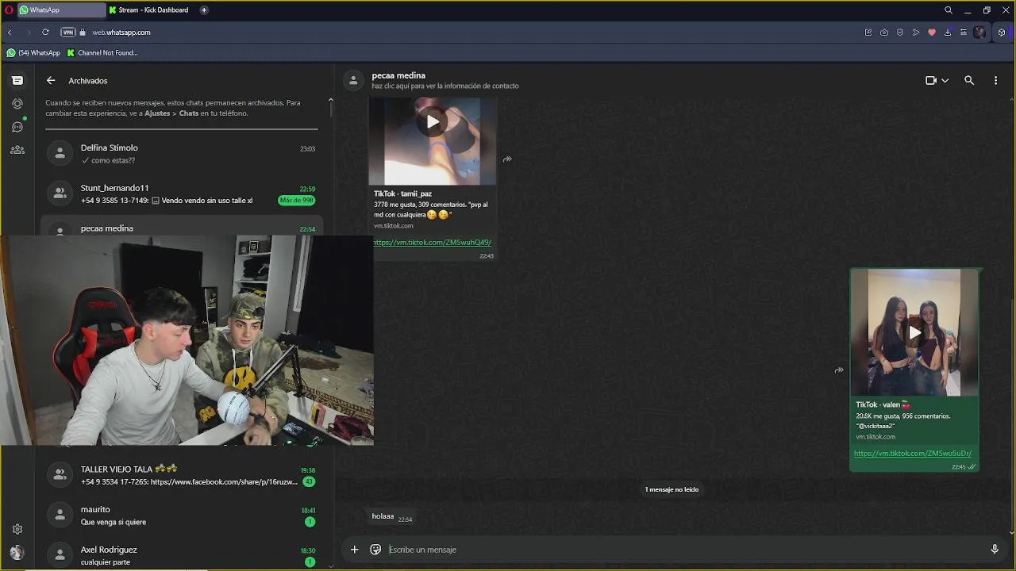Viewport: 1016px width, 571px height.
Task: Forward the tamii_paz TikTok message
Action: tap(507, 159)
